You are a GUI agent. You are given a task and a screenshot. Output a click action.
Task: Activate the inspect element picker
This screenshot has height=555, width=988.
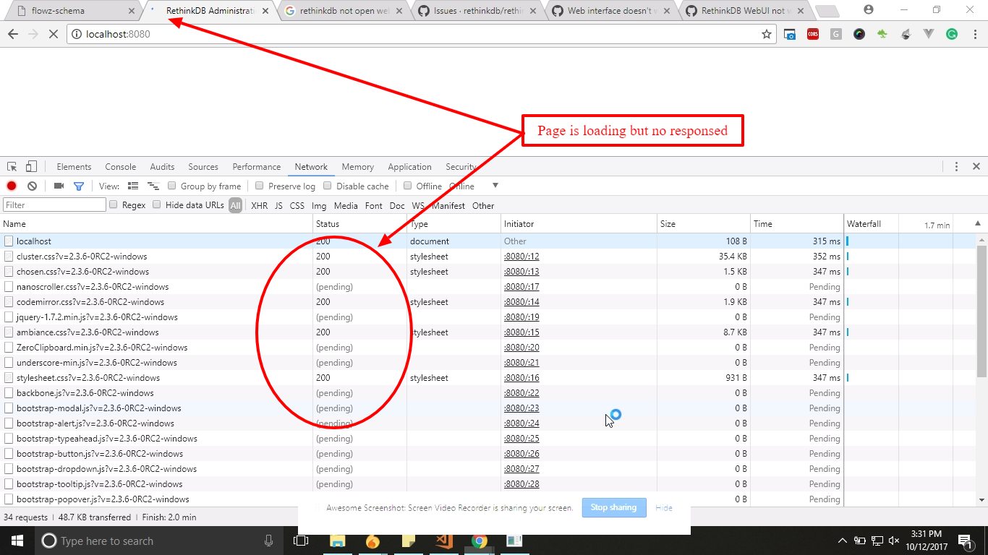coord(12,166)
